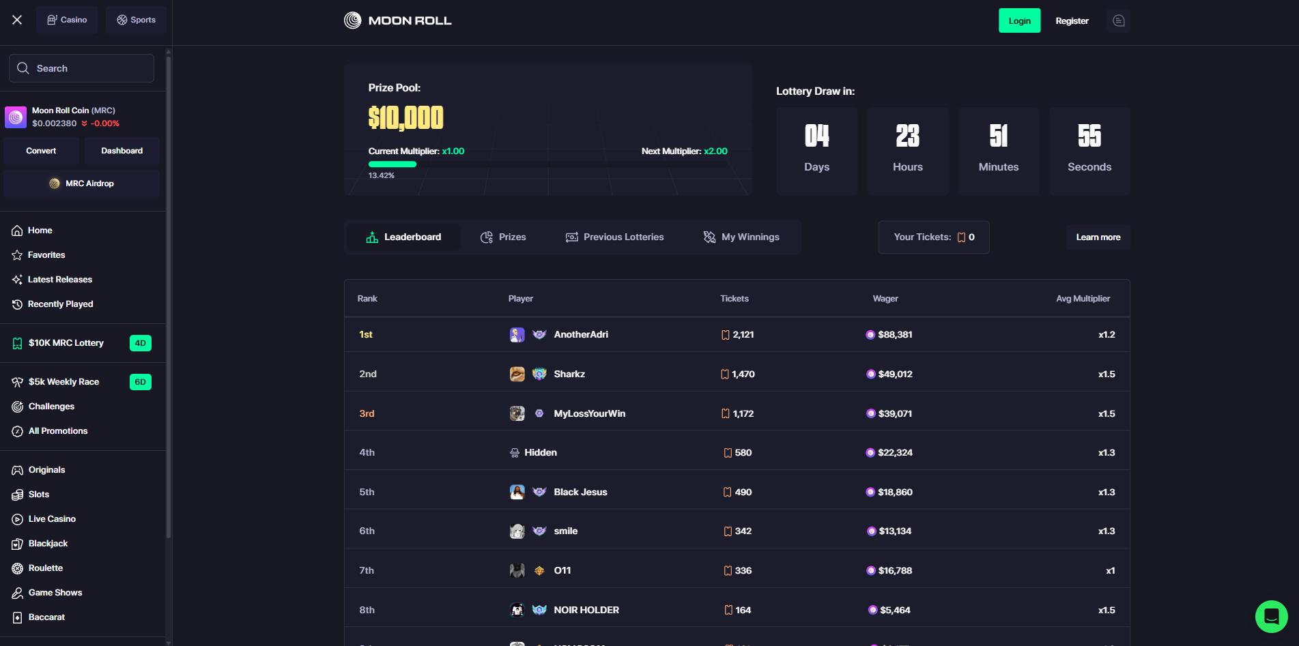This screenshot has width=1299, height=646.
Task: Click the Register link
Action: [1072, 20]
